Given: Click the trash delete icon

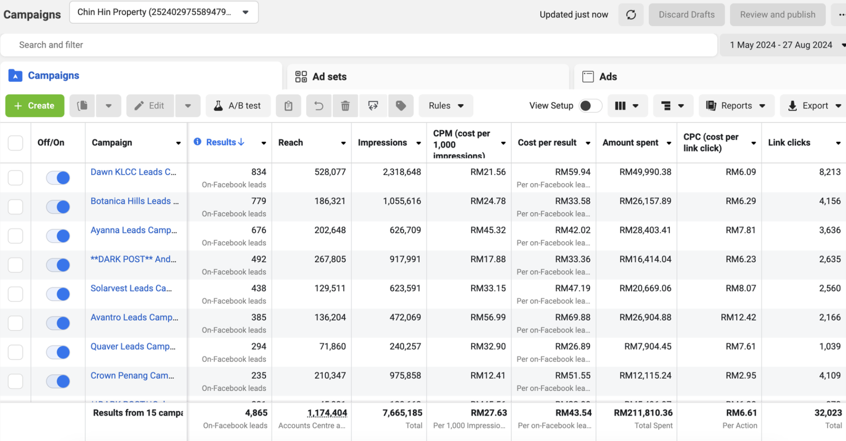Looking at the screenshot, I should point(345,106).
